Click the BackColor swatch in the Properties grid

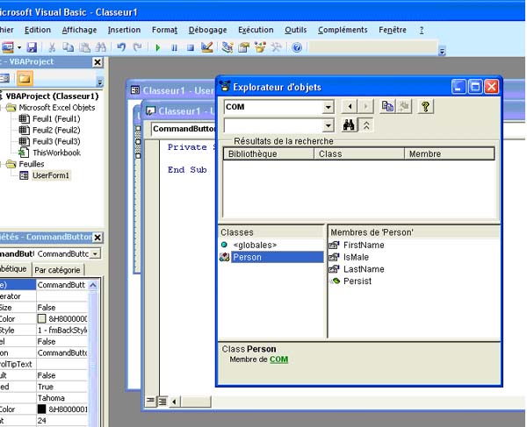[41, 318]
